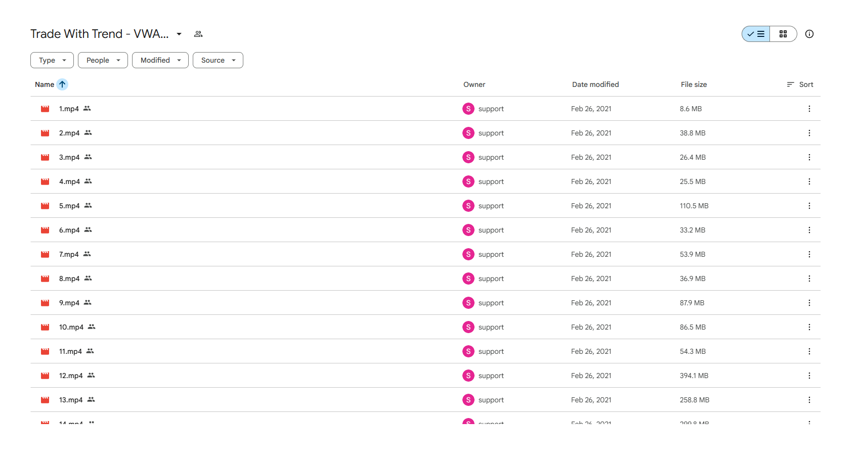Screen dimensions: 858x462
Task: Open folder title dropdown arrow
Action: coord(179,34)
